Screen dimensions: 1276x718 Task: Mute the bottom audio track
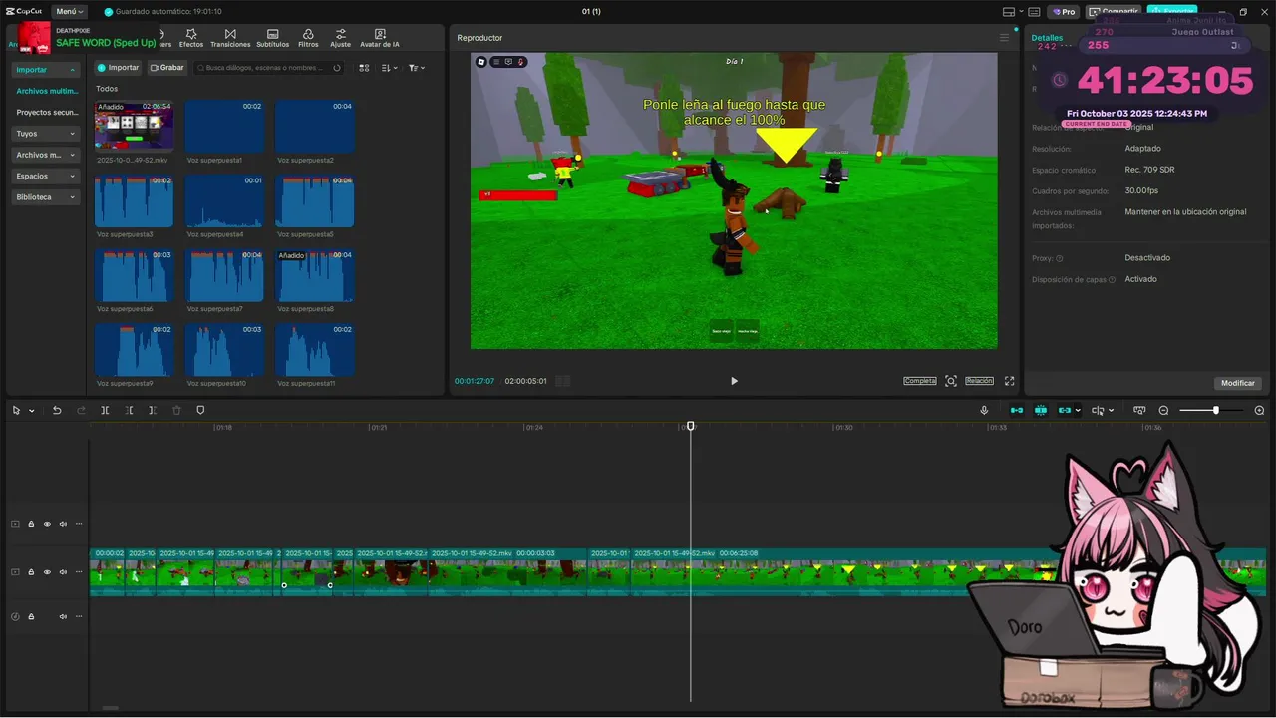pyautogui.click(x=62, y=616)
